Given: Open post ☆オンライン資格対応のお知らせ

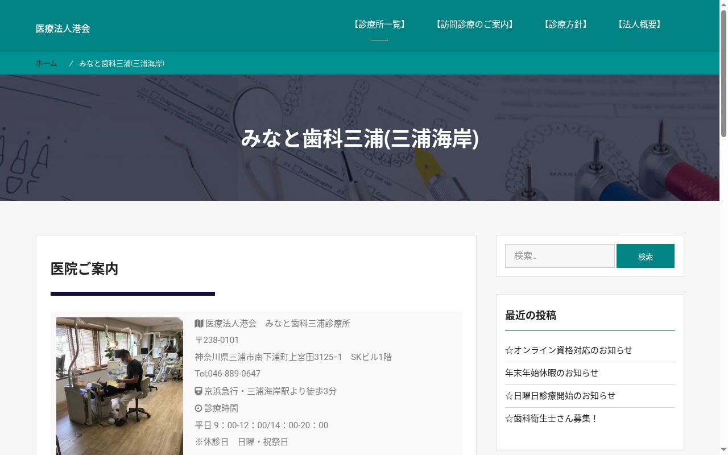Looking at the screenshot, I should point(569,350).
